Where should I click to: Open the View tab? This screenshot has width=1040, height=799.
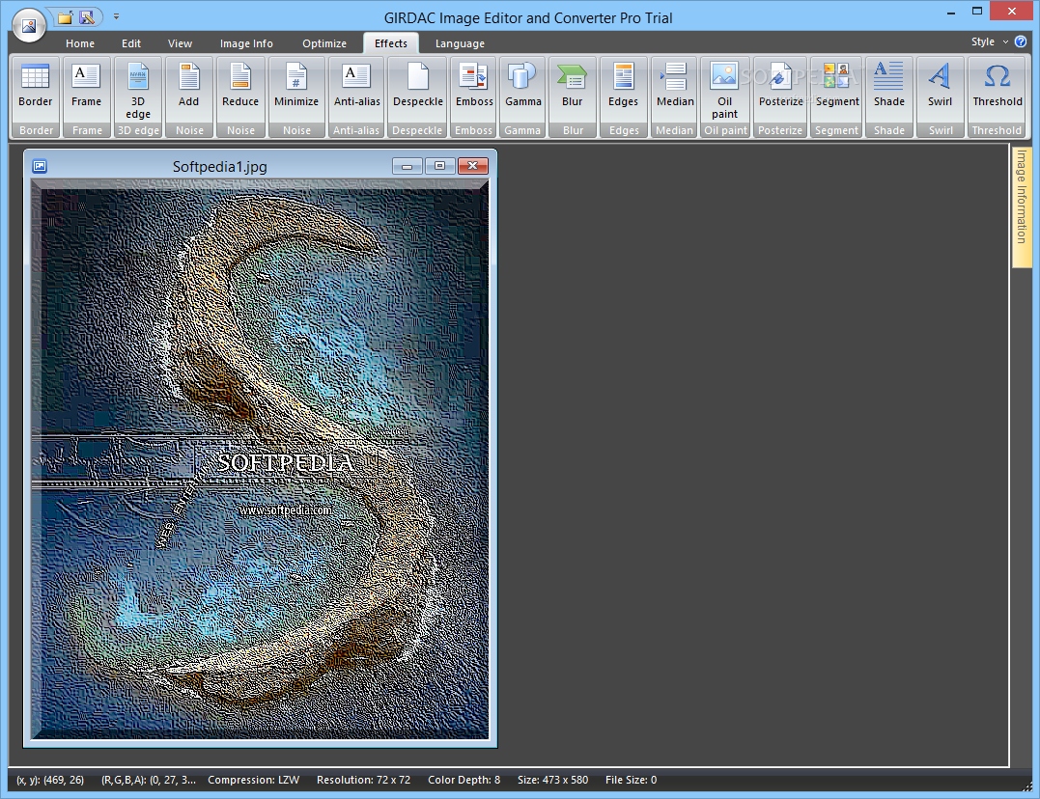180,43
